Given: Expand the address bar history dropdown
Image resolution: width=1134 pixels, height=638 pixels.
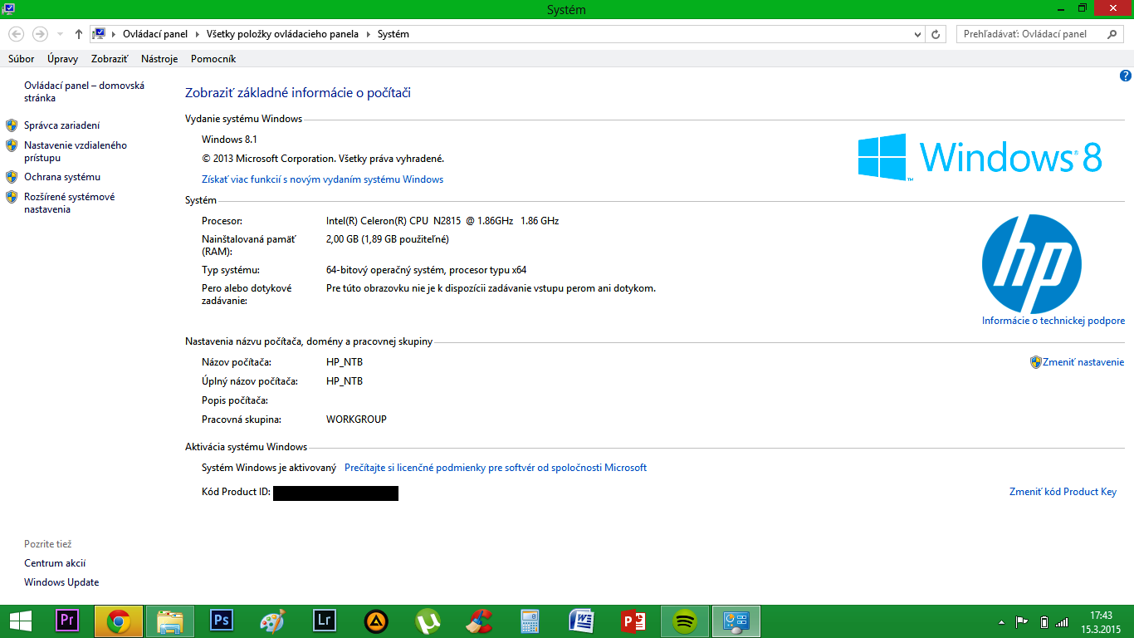Looking at the screenshot, I should pyautogui.click(x=917, y=34).
